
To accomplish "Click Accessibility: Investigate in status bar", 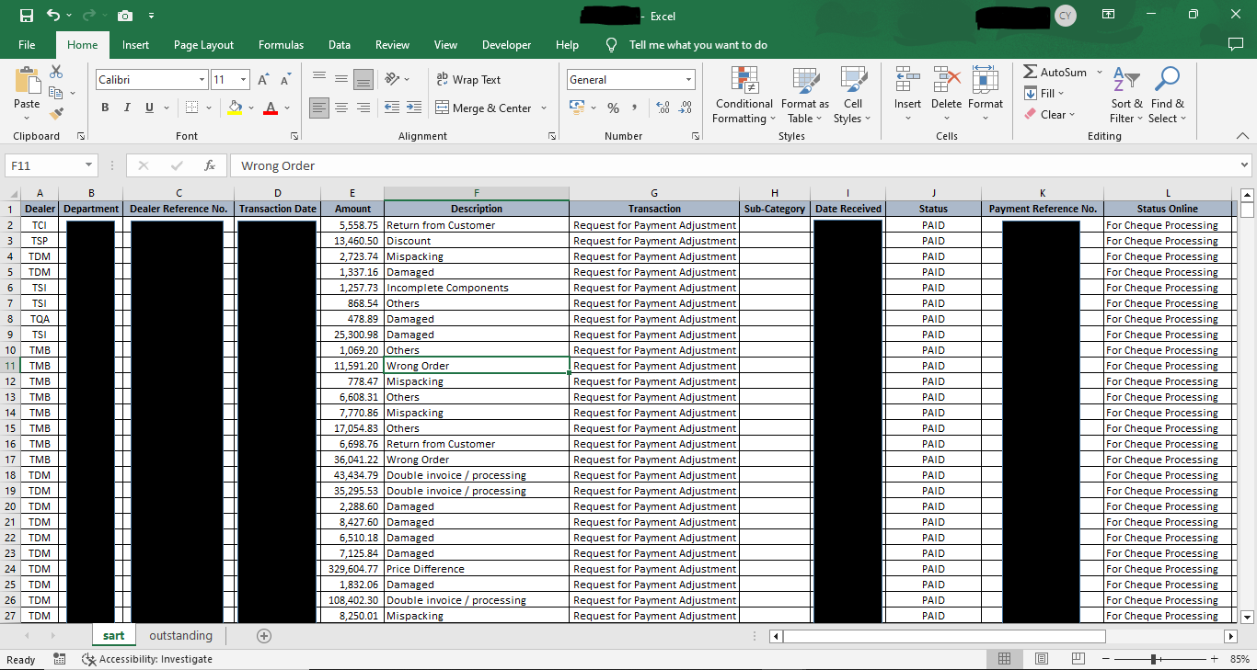I will tap(147, 659).
